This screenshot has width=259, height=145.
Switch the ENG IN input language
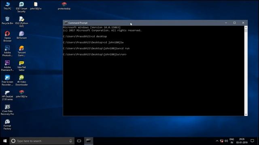pyautogui.click(x=232, y=141)
